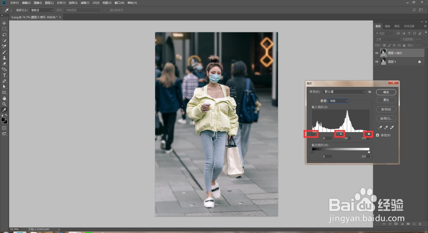This screenshot has width=428, height=233.
Task: Select the Move tool
Action: pos(4,23)
